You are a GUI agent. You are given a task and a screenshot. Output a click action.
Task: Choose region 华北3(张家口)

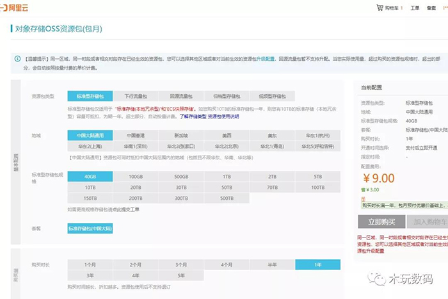click(181, 147)
